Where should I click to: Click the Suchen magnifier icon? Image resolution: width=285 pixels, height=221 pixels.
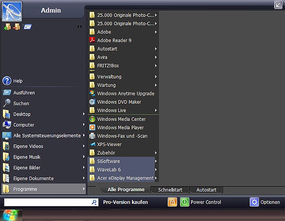coord(7,103)
